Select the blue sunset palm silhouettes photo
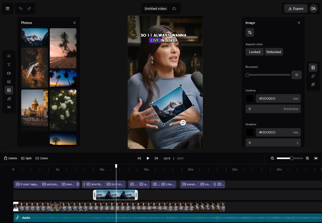Viewport: 322px width, 223px height. [x=63, y=79]
